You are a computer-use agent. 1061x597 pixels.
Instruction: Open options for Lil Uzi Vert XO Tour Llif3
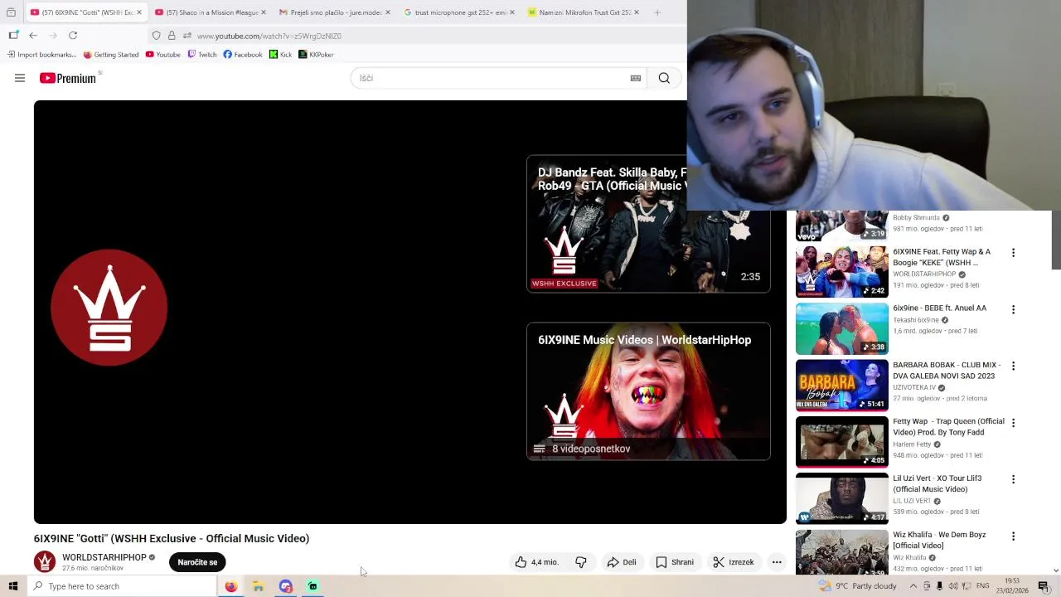1013,479
